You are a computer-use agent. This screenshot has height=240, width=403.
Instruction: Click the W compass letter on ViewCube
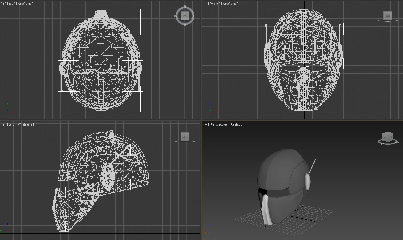pyautogui.click(x=176, y=16)
